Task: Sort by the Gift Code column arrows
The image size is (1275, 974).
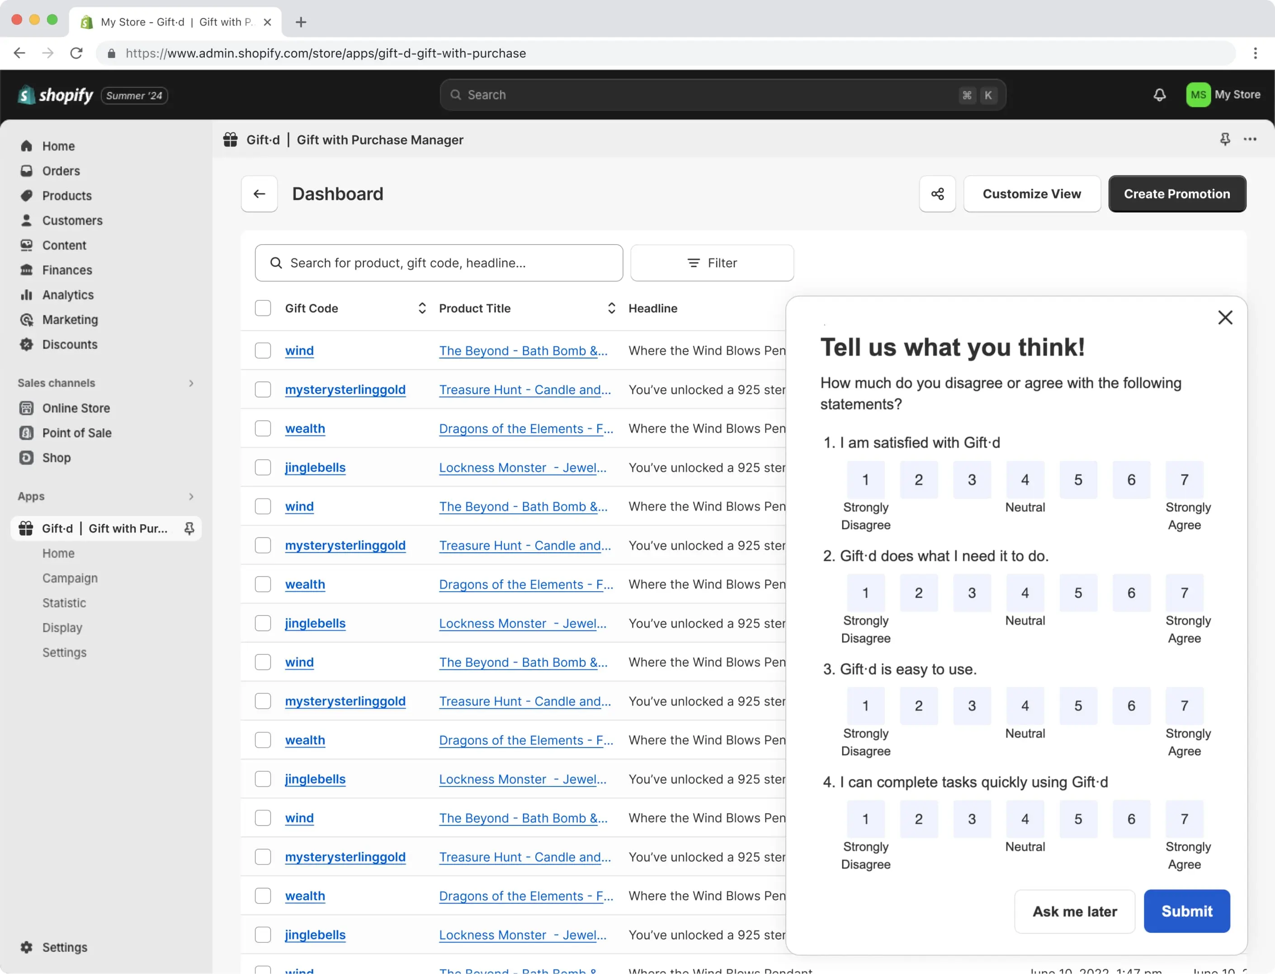Action: point(421,308)
